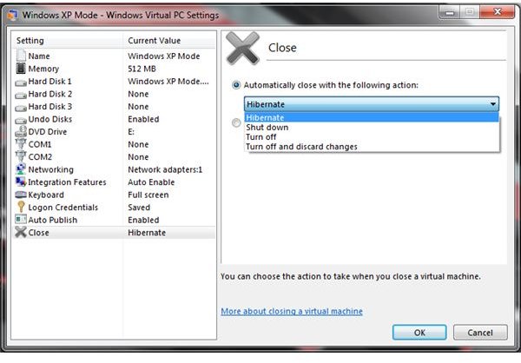
Task: Click the 'Auto Enable' value
Action: (x=151, y=182)
